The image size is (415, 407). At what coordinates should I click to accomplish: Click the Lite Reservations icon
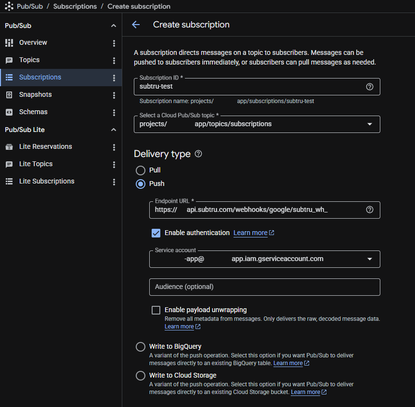pos(9,147)
